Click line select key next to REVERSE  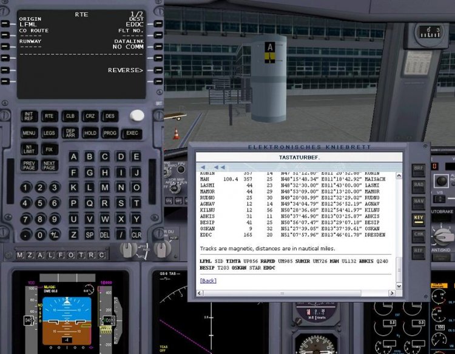pos(158,70)
